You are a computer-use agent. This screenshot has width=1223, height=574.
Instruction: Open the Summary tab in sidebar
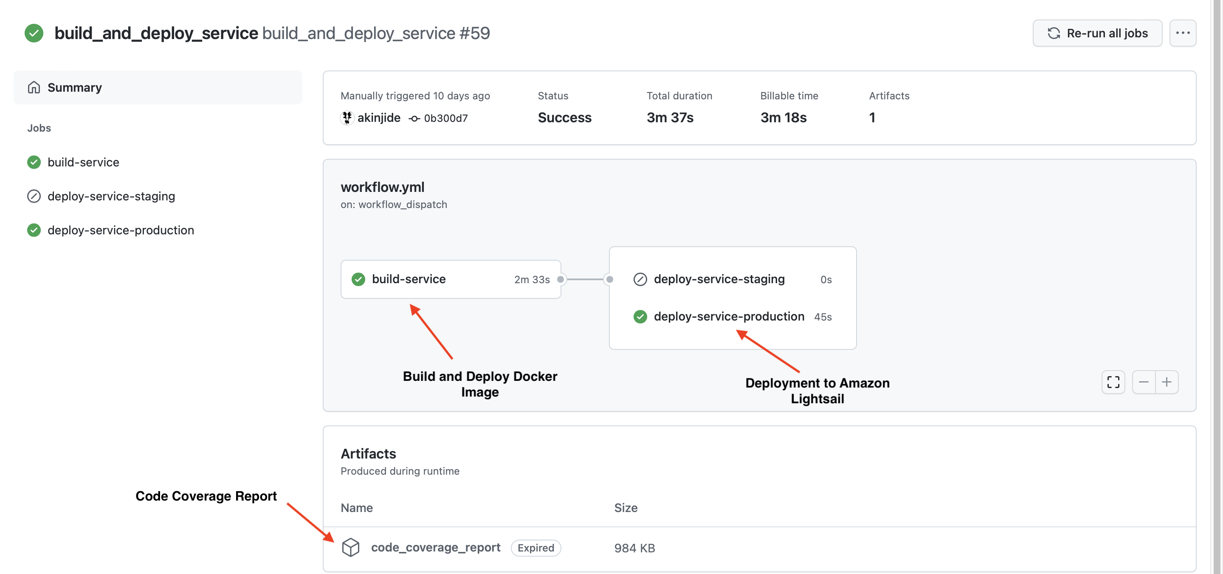point(158,87)
